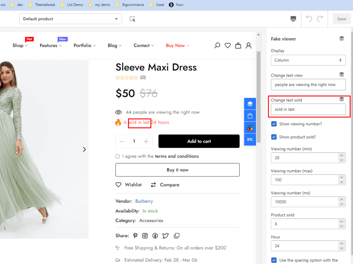This screenshot has height=264, width=353.
Task: Click the Change text sold input field
Action: click(x=308, y=109)
